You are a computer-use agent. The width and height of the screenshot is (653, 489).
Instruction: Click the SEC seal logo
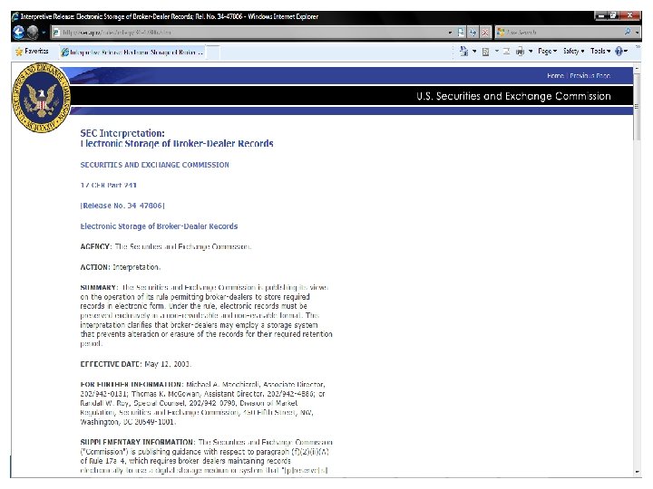point(41,98)
